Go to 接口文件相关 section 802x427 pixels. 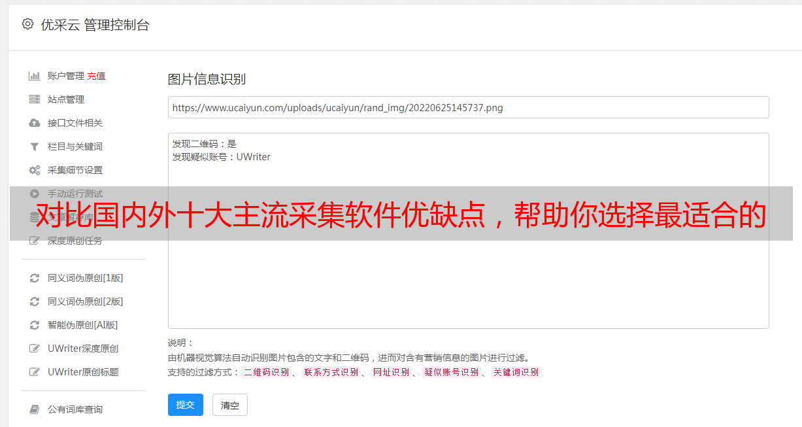75,123
